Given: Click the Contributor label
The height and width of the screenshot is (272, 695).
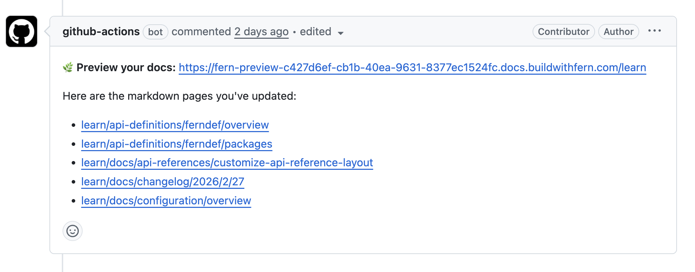Looking at the screenshot, I should tap(563, 31).
